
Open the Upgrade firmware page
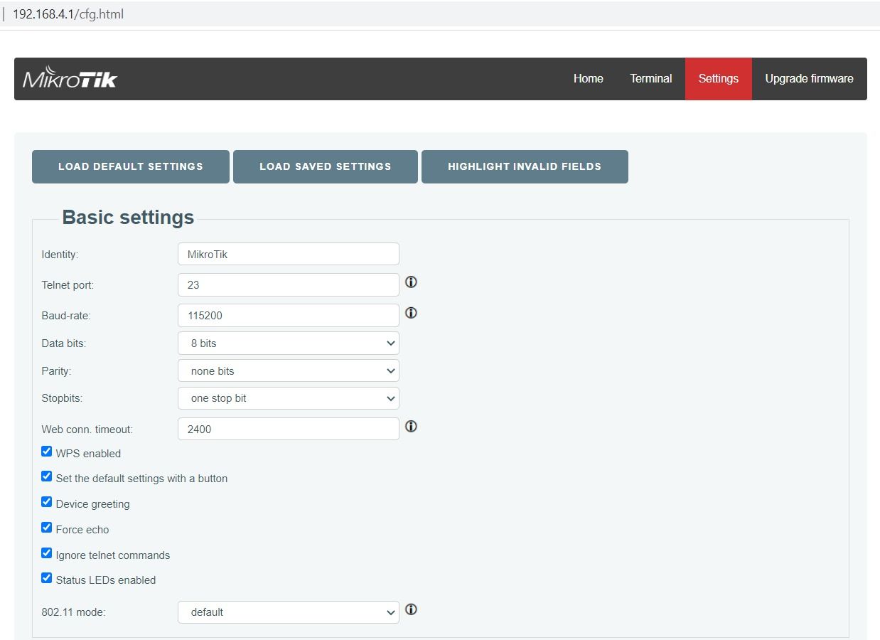pos(809,79)
